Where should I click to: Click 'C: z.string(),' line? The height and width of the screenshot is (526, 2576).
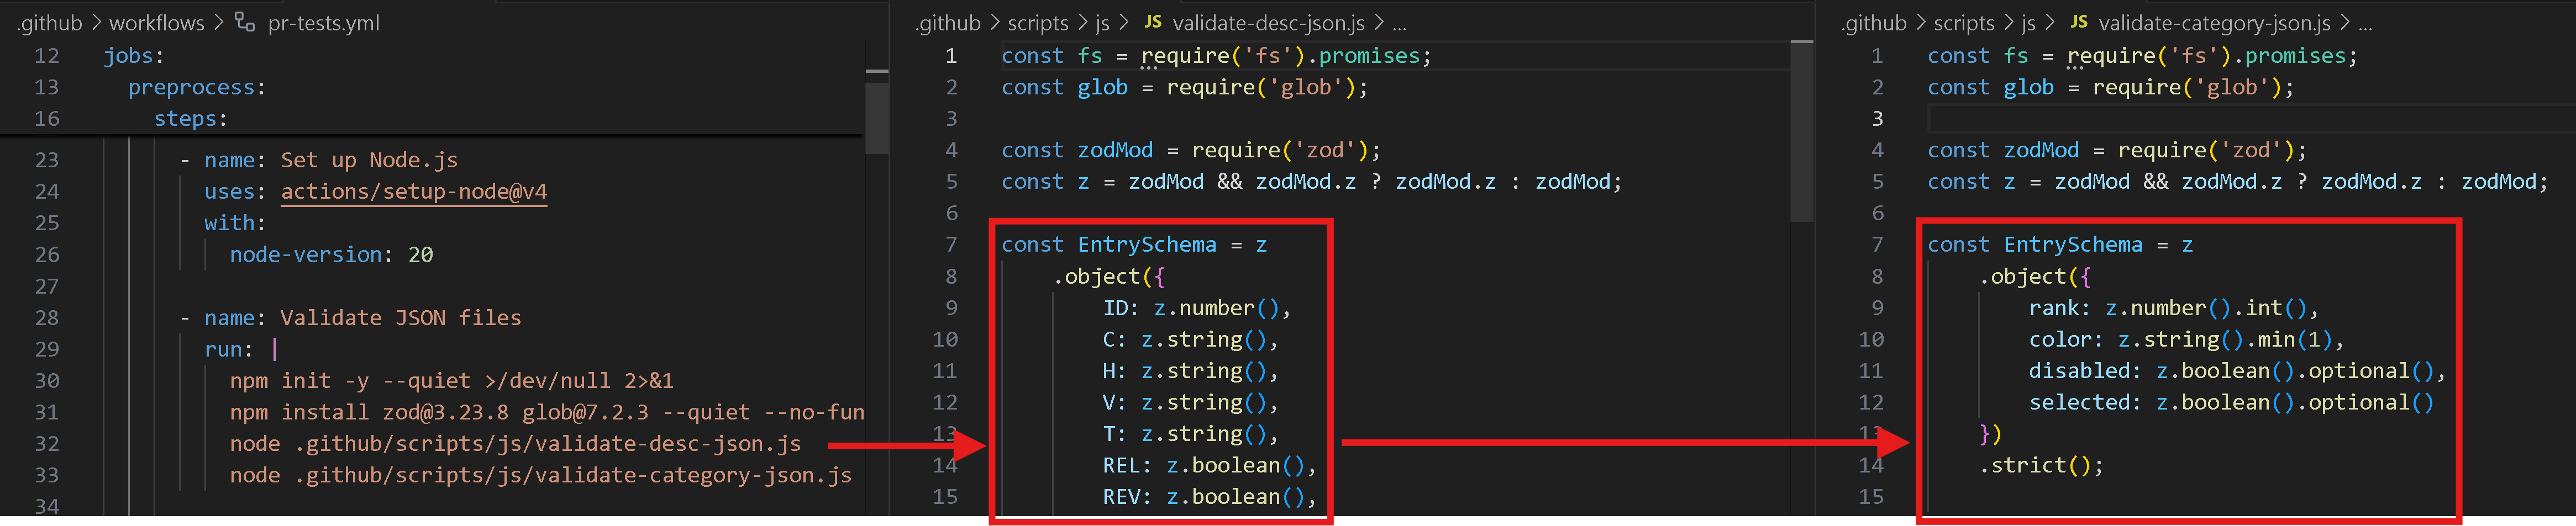(x=1190, y=339)
